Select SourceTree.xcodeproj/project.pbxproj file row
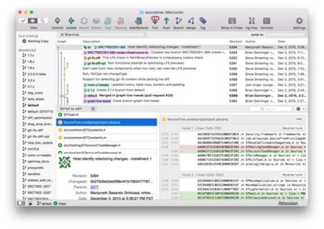324x229 pixels. 106,122
